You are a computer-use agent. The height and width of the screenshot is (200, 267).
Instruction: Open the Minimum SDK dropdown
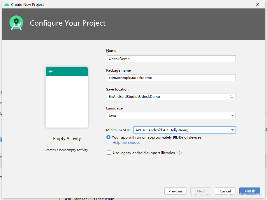pyautogui.click(x=185, y=130)
